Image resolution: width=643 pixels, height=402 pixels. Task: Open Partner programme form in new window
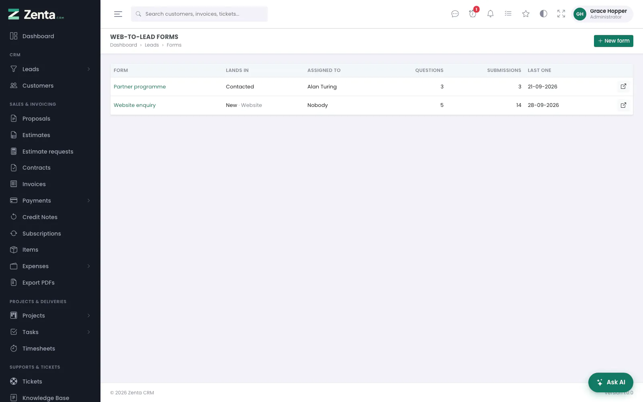[623, 86]
